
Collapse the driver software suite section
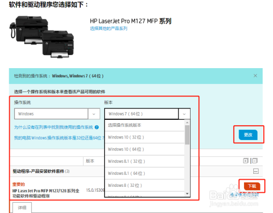256,171
